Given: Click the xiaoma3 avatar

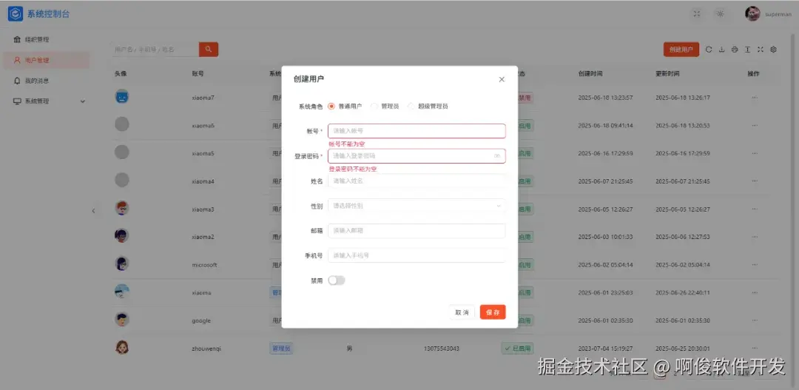Looking at the screenshot, I should pos(122,208).
